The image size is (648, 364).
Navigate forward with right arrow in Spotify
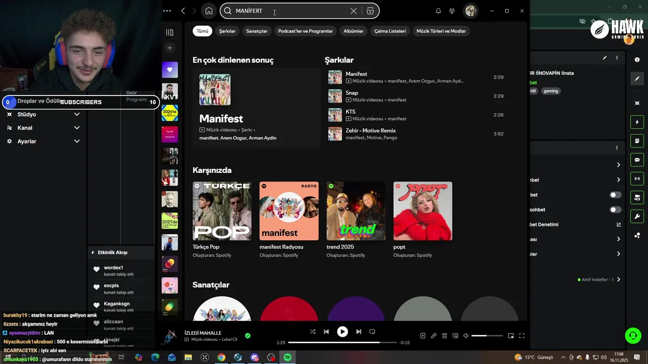pos(194,11)
